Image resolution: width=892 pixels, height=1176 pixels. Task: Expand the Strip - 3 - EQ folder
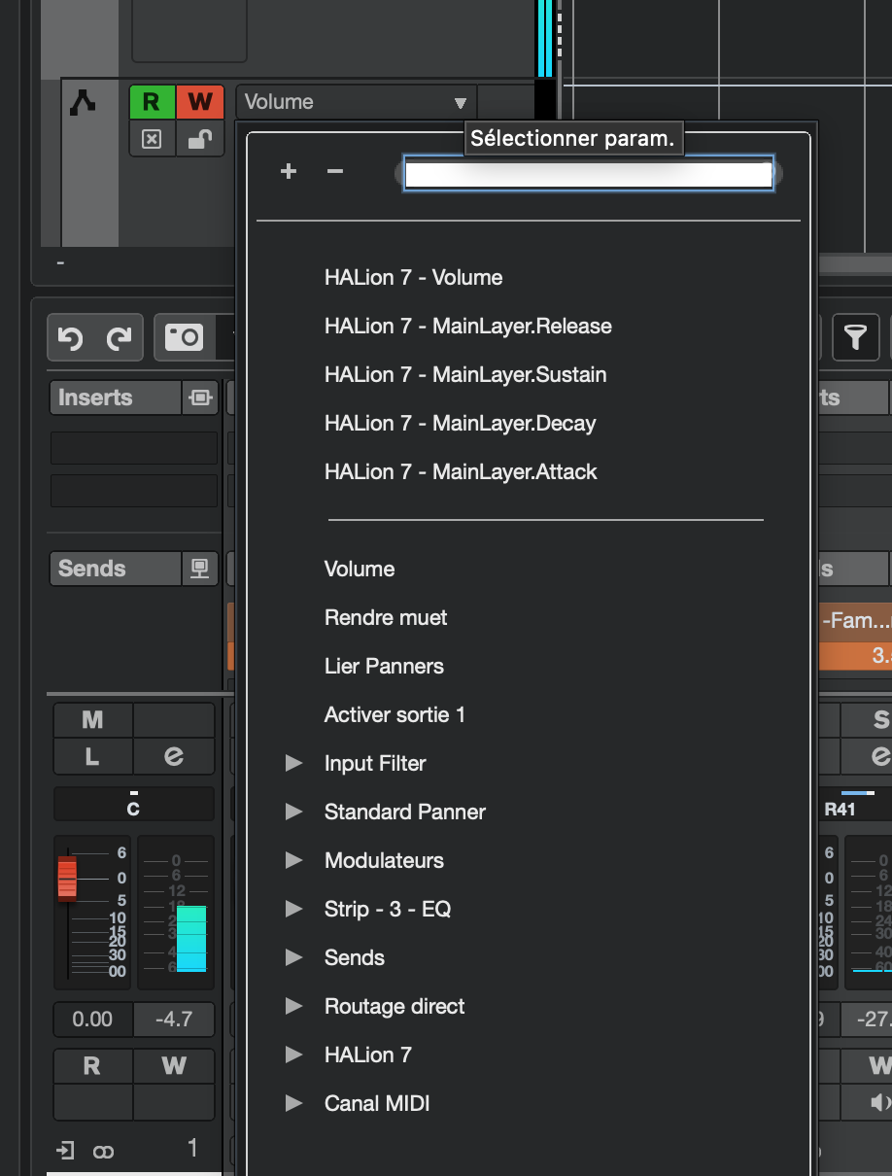(293, 909)
